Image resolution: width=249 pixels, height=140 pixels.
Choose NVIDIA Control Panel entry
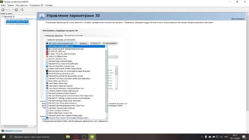click(75, 68)
